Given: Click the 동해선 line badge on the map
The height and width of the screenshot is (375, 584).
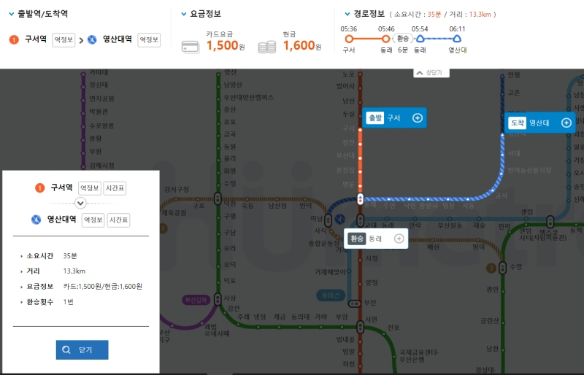Looking at the screenshot, I should point(331,295).
